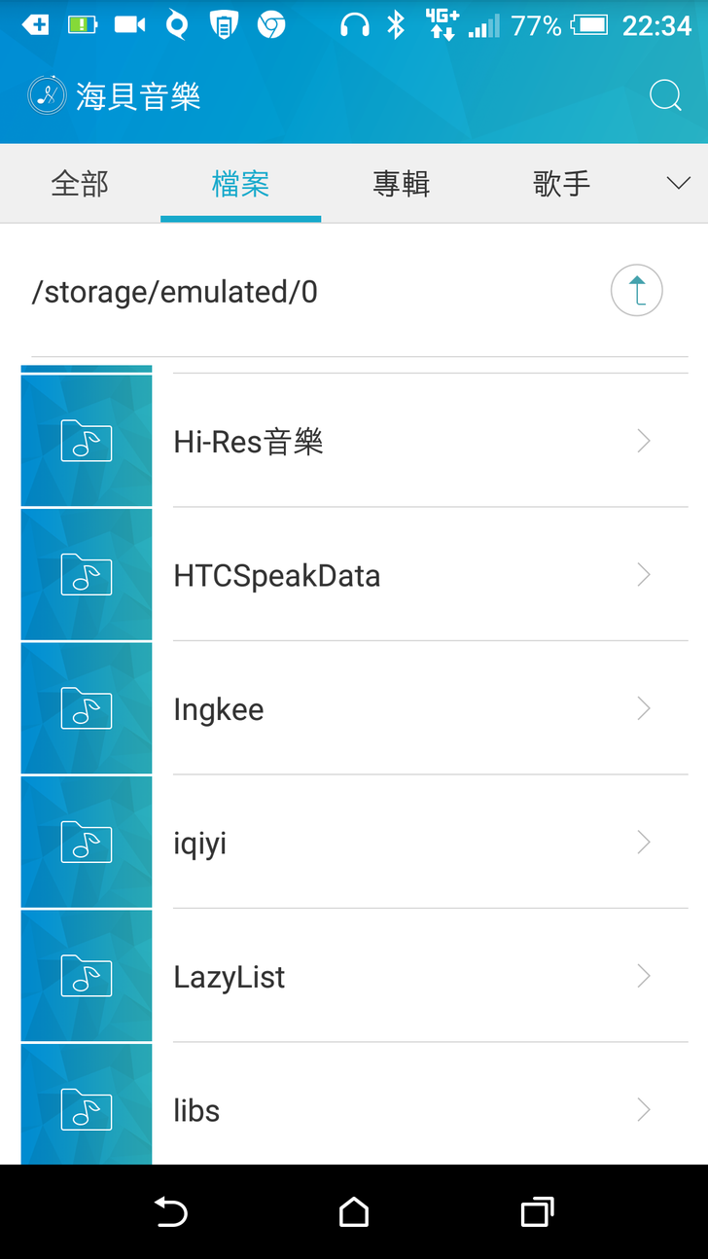The height and width of the screenshot is (1259, 708).
Task: Switch to the 全部 tab
Action: pyautogui.click(x=80, y=183)
